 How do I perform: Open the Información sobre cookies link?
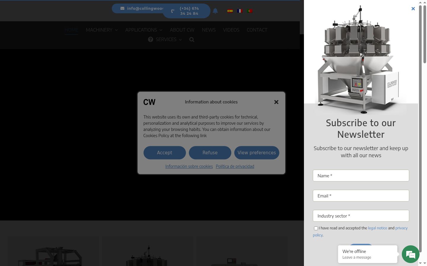[x=189, y=166]
